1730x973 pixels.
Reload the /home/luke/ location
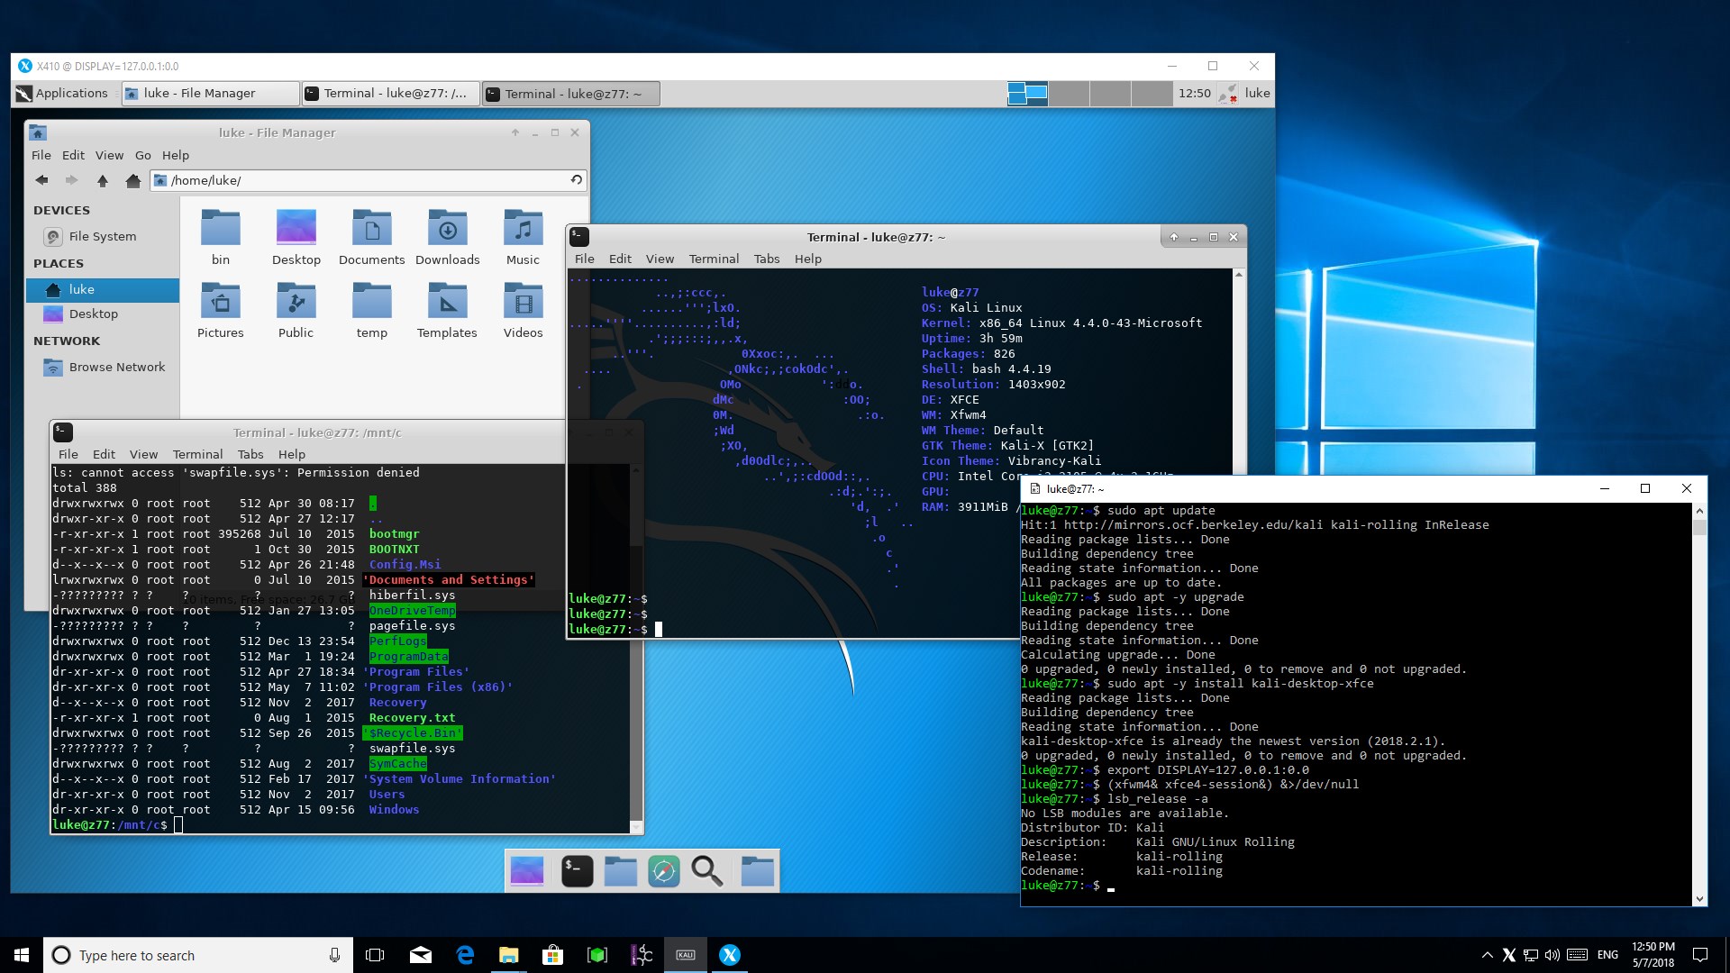(x=576, y=180)
